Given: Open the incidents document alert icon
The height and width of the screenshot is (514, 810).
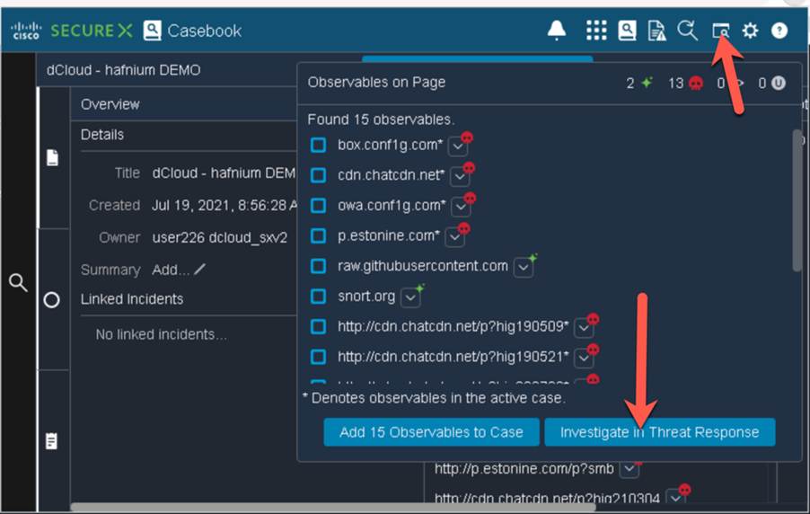Looking at the screenshot, I should [x=656, y=31].
